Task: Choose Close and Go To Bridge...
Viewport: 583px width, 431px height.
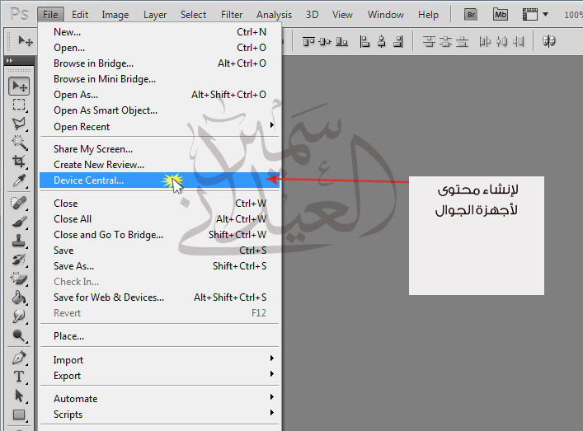Action: 159,235
